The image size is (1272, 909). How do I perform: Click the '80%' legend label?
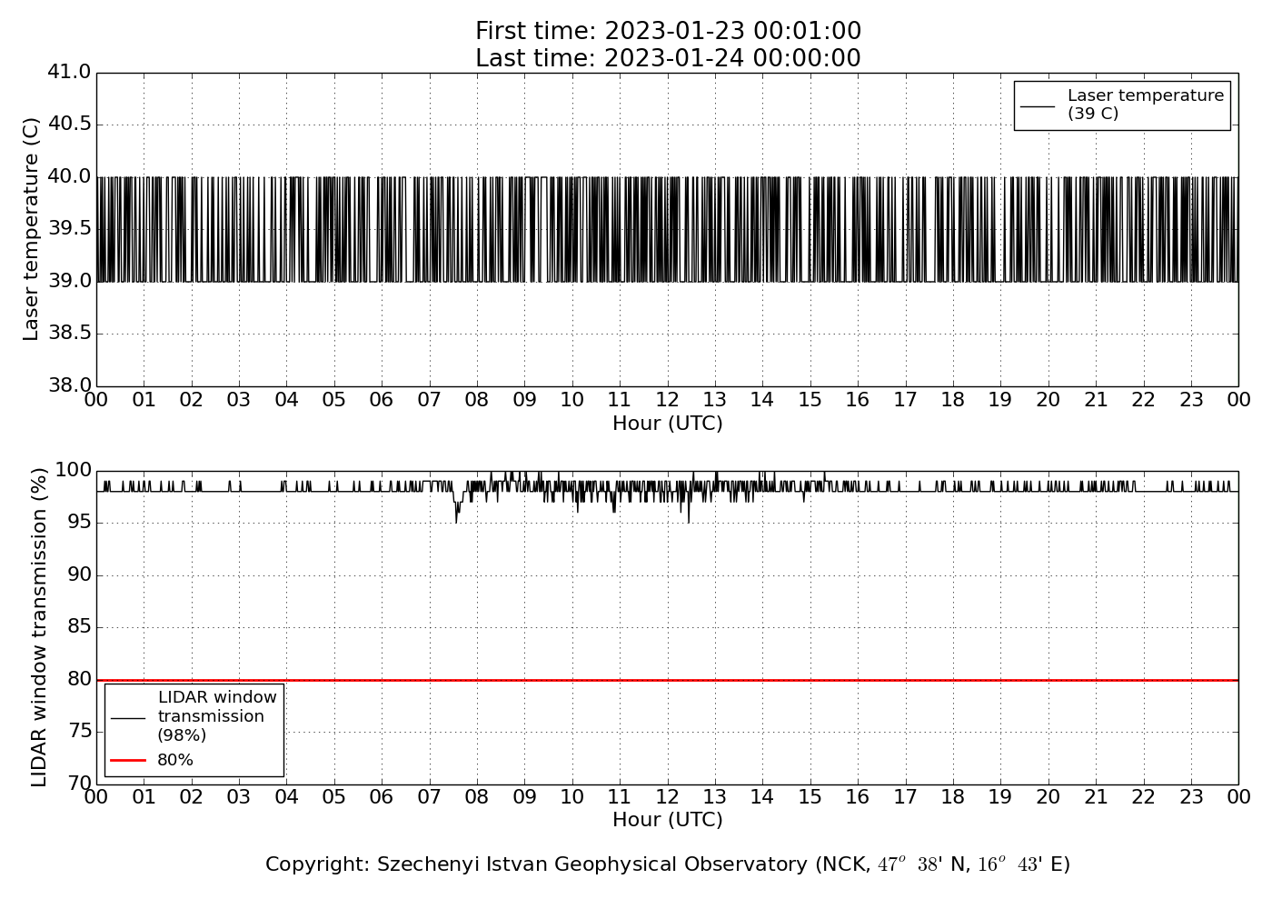[x=175, y=760]
